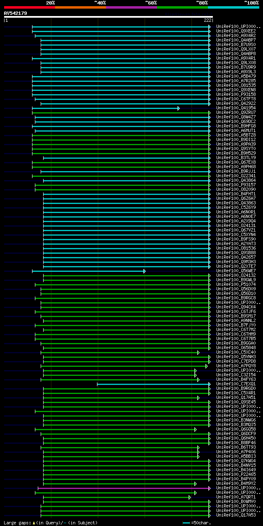263x526 pixels.
Task: Pick the UniRef100_Q41954 hit name
Action: point(236,108)
